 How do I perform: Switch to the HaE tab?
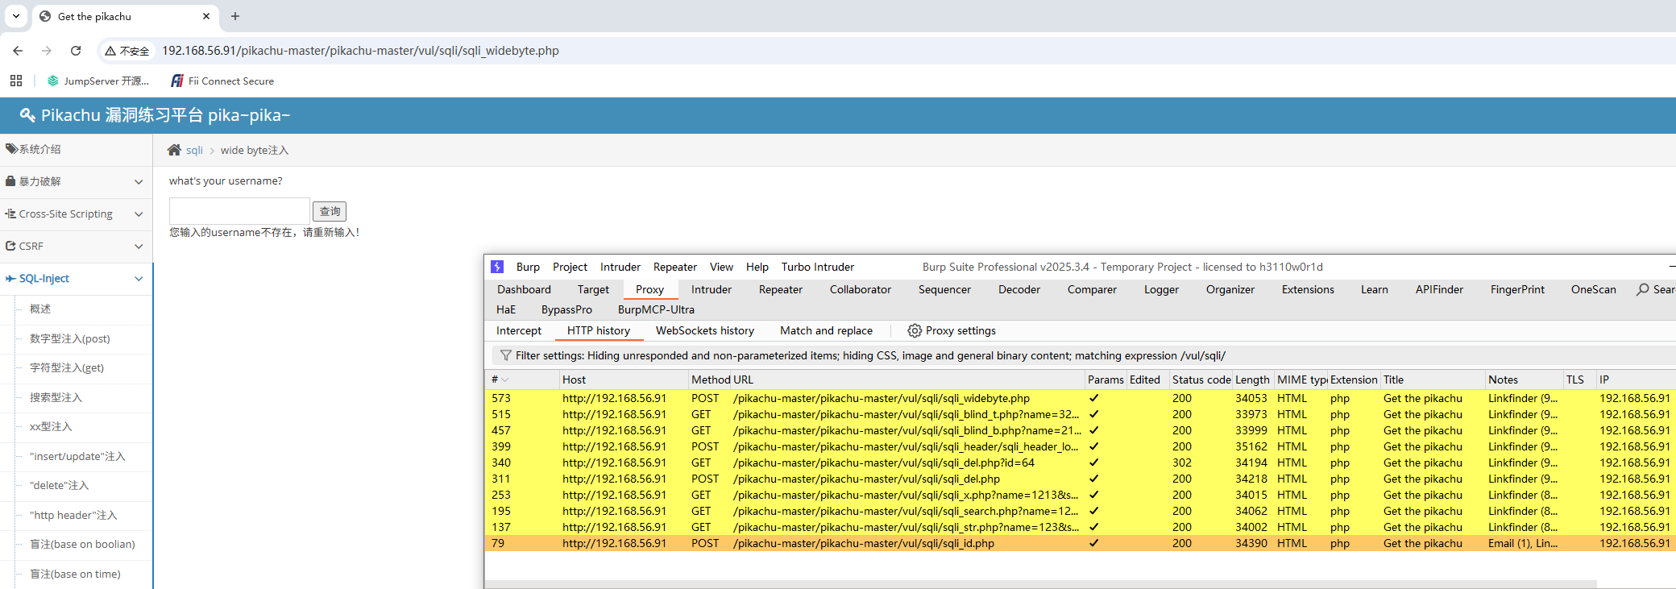tap(506, 309)
